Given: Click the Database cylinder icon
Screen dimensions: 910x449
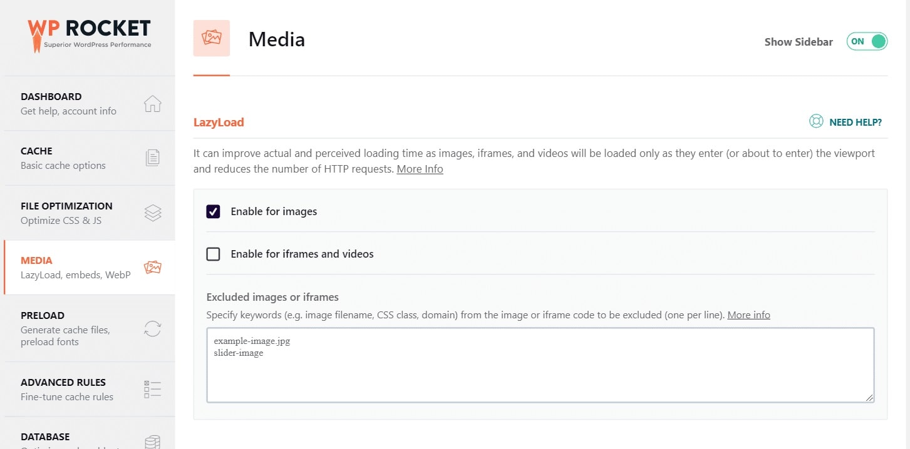Looking at the screenshot, I should tap(153, 442).
